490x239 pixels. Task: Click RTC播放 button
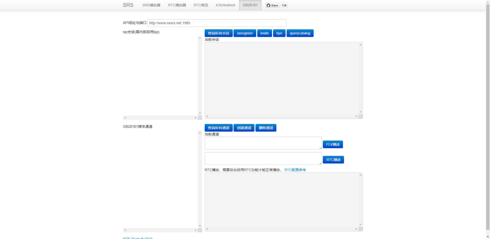coord(333,160)
